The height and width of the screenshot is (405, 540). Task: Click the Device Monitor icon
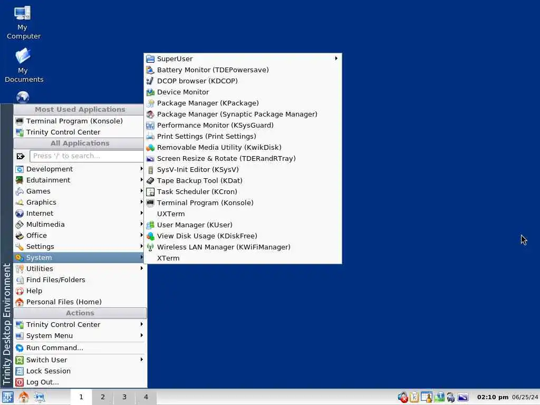pos(150,92)
